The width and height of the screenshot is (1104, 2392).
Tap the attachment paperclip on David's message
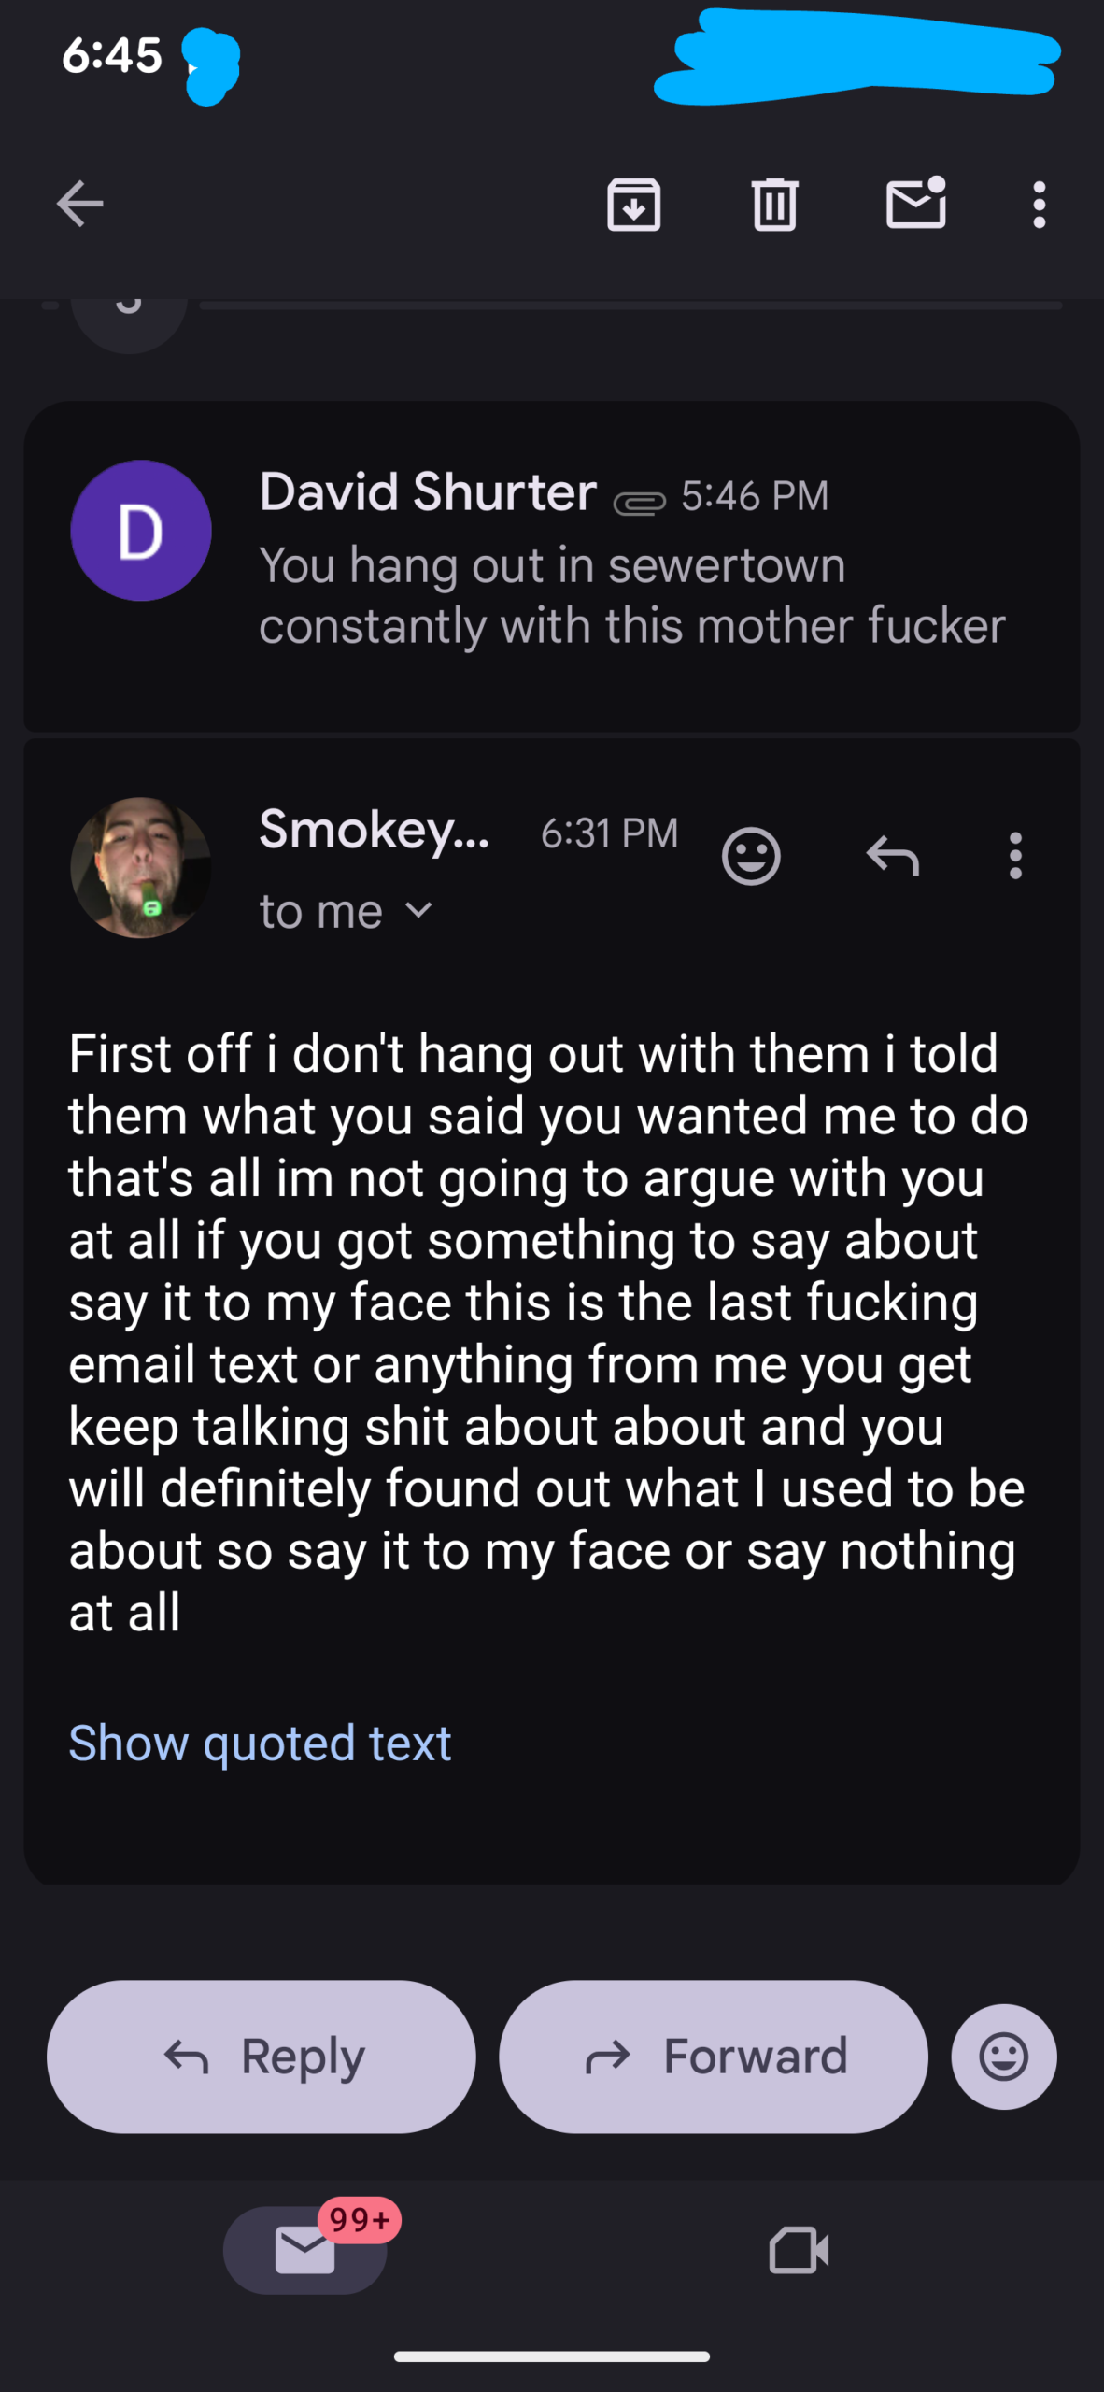pyautogui.click(x=639, y=503)
